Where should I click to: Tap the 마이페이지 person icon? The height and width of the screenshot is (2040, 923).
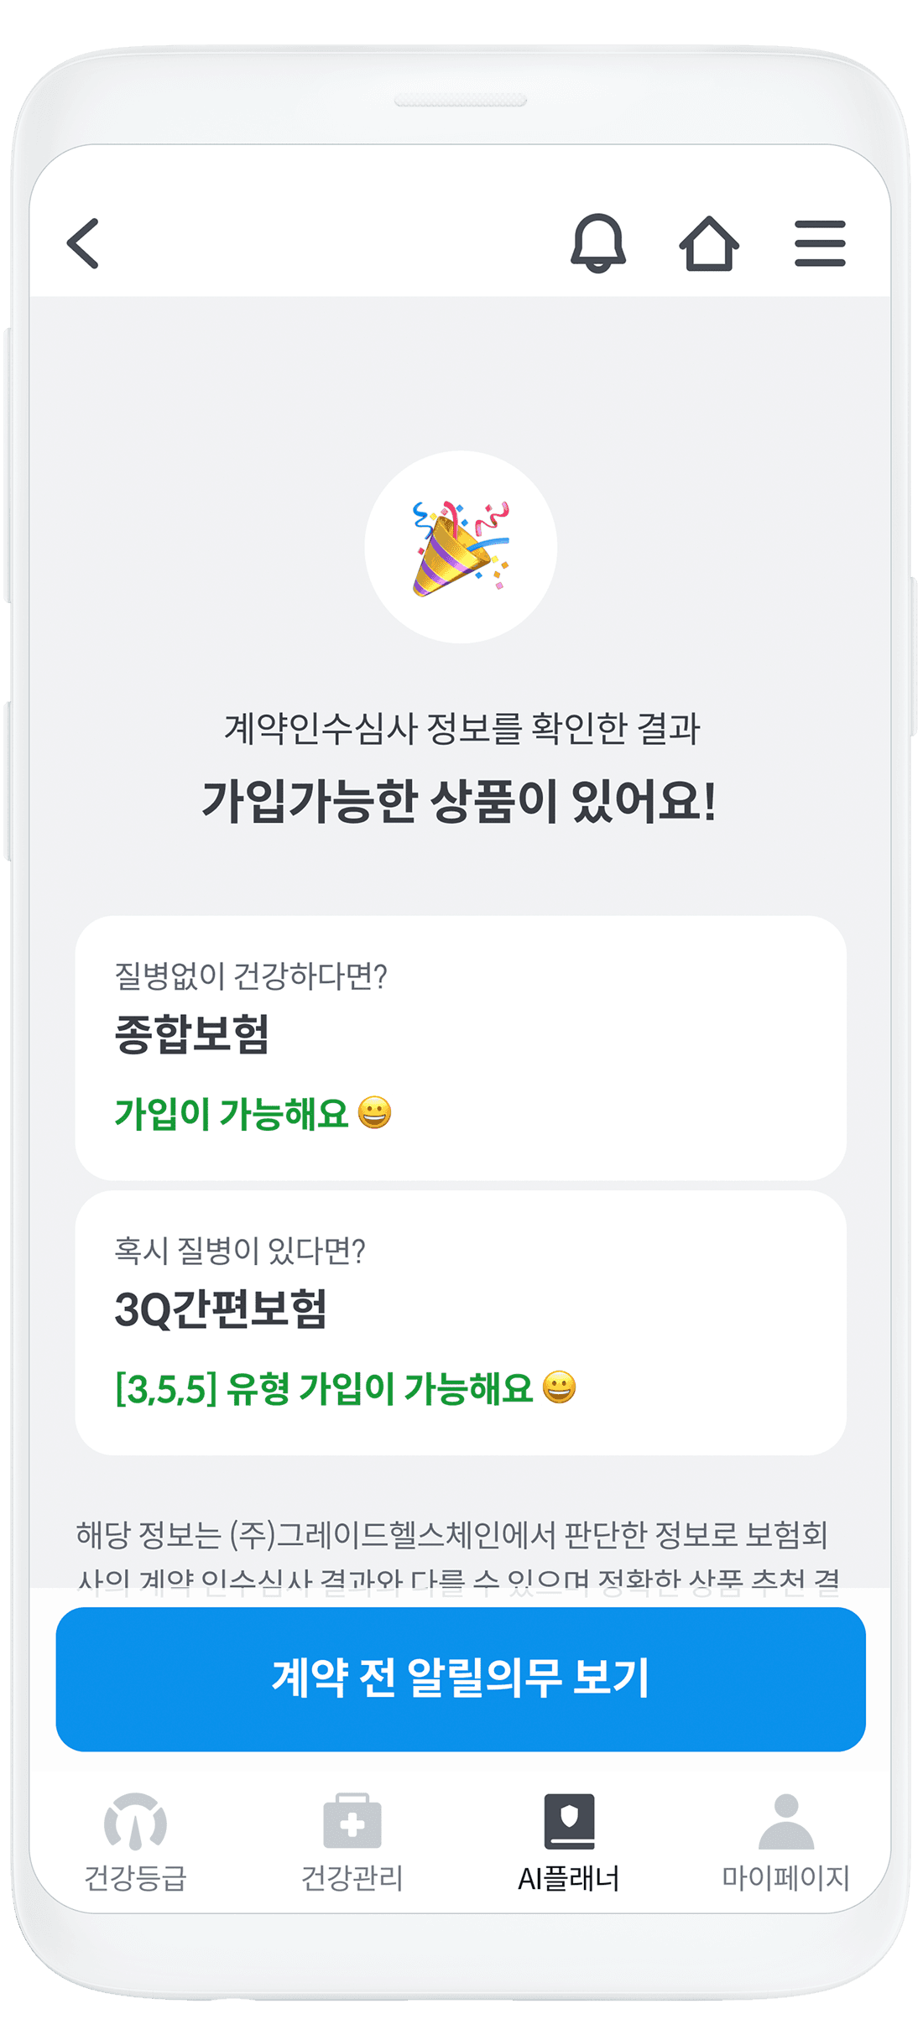click(x=786, y=1821)
